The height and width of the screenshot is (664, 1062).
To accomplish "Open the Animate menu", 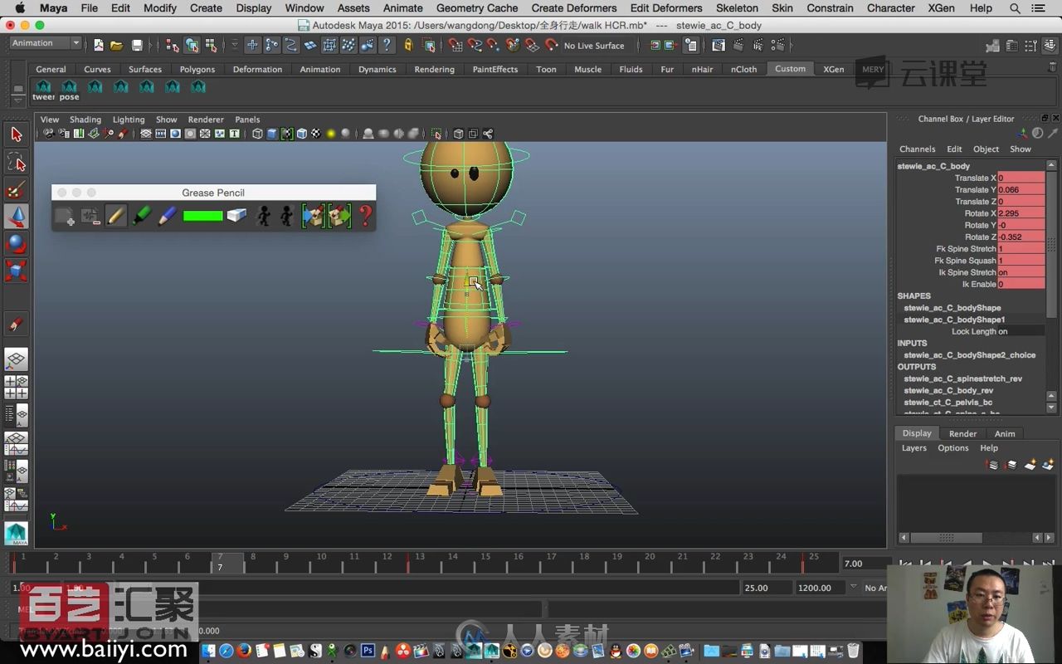I will click(402, 7).
